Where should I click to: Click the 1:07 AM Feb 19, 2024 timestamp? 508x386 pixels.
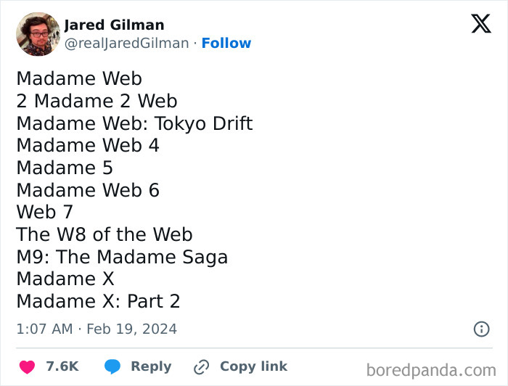(x=97, y=329)
